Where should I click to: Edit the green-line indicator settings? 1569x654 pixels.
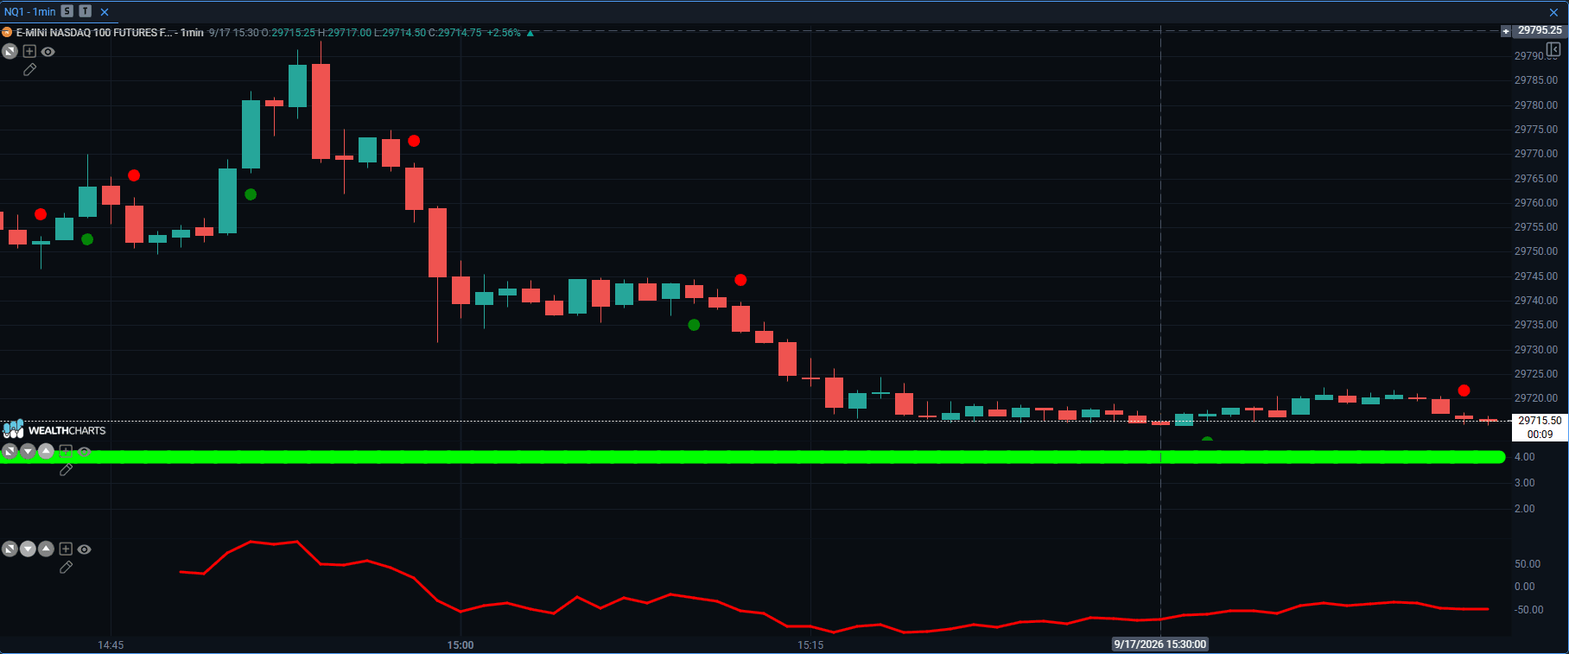(66, 470)
